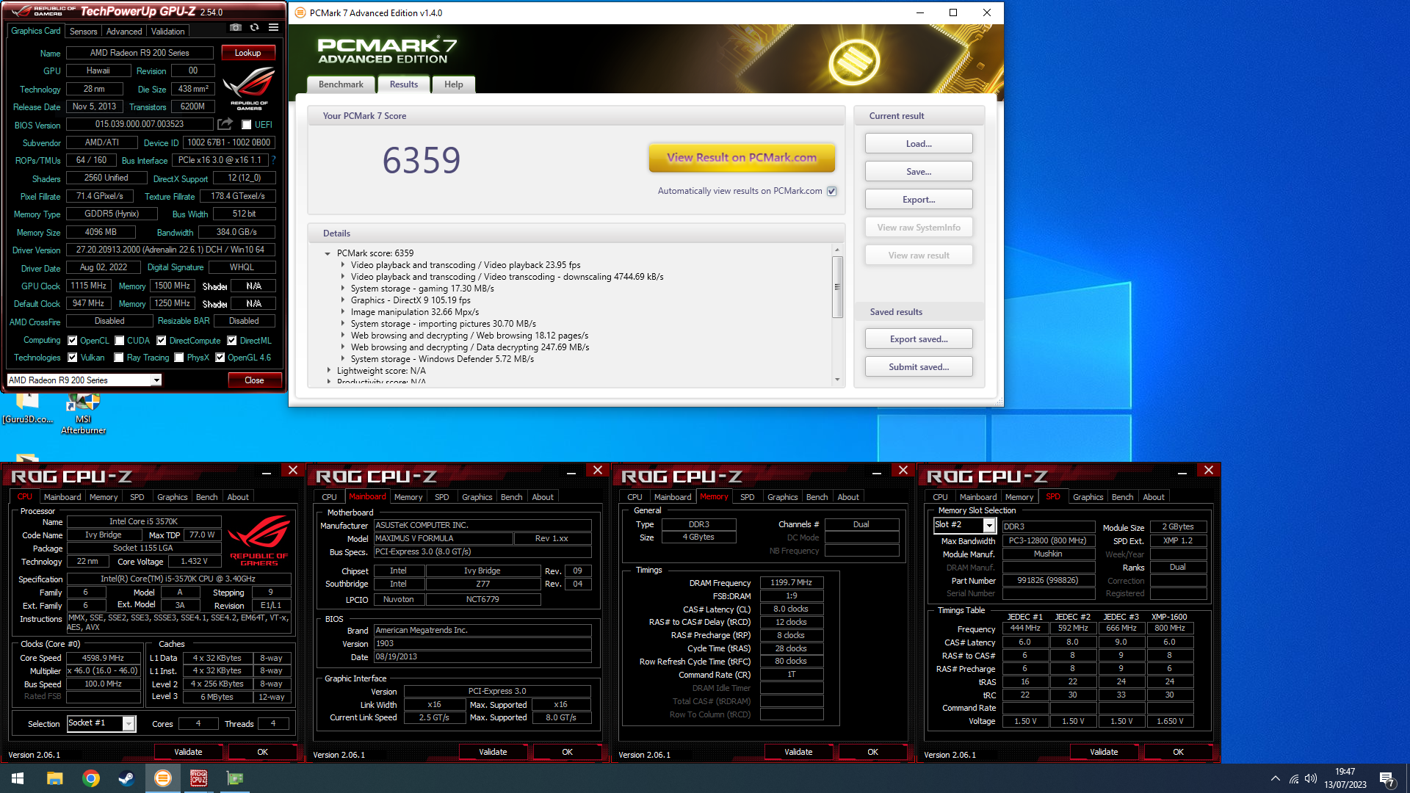This screenshot has height=793, width=1410.
Task: Click Close button in GPU-Z
Action: 254,380
